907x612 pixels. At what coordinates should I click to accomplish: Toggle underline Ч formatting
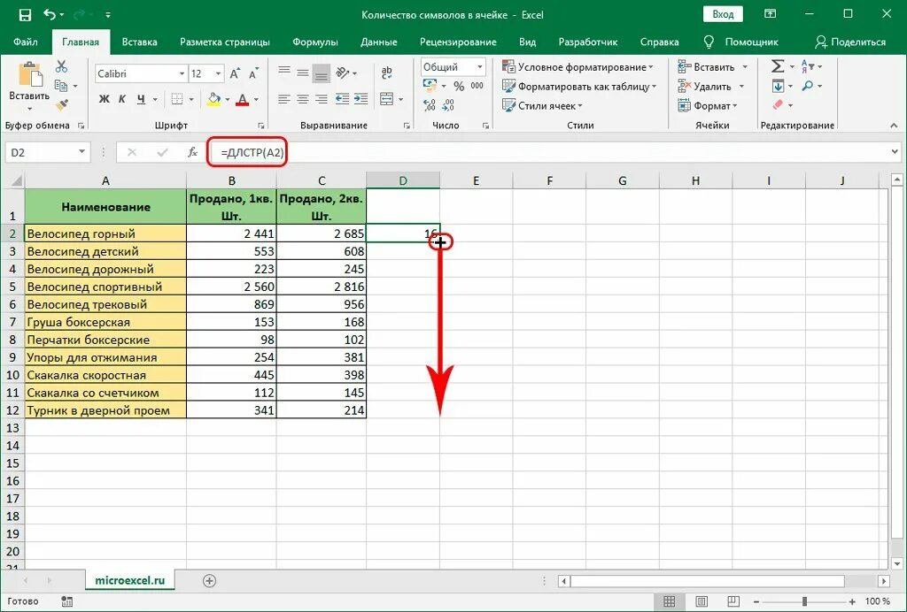point(141,99)
